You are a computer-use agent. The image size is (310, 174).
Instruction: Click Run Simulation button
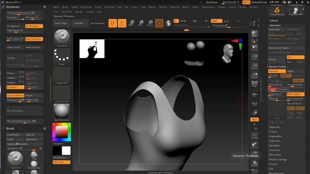click(25, 111)
